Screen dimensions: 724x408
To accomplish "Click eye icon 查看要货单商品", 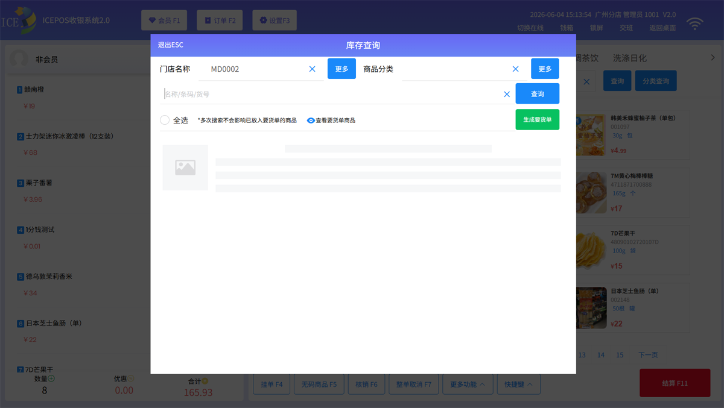I will pyautogui.click(x=311, y=121).
